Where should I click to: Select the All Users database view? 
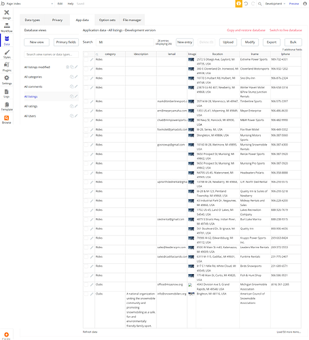pos(30,116)
